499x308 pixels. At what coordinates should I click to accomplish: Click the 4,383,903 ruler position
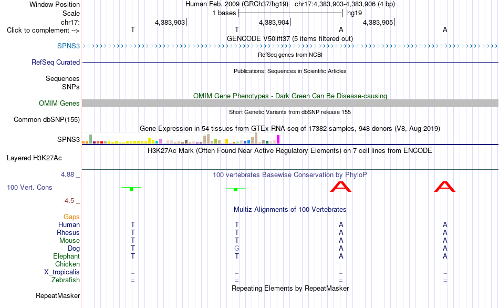point(170,22)
